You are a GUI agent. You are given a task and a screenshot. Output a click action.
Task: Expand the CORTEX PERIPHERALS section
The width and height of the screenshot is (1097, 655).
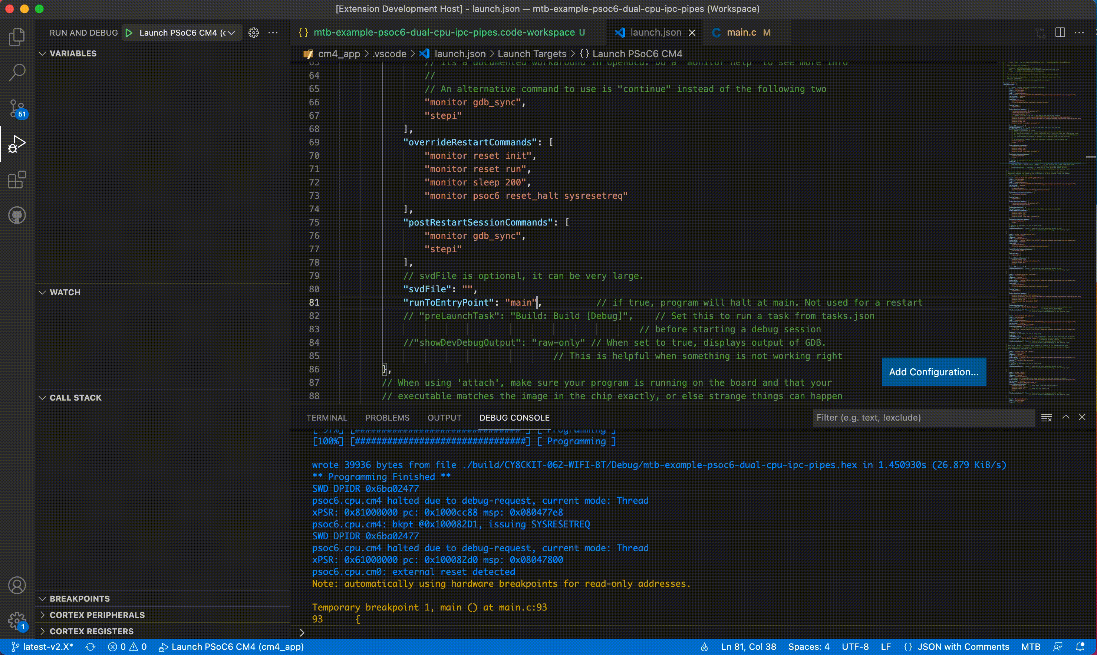(97, 615)
